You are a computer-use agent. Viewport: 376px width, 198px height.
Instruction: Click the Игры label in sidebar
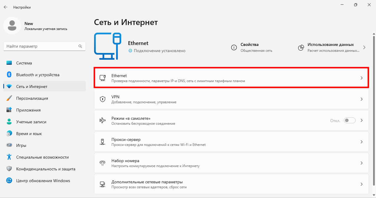21,145
